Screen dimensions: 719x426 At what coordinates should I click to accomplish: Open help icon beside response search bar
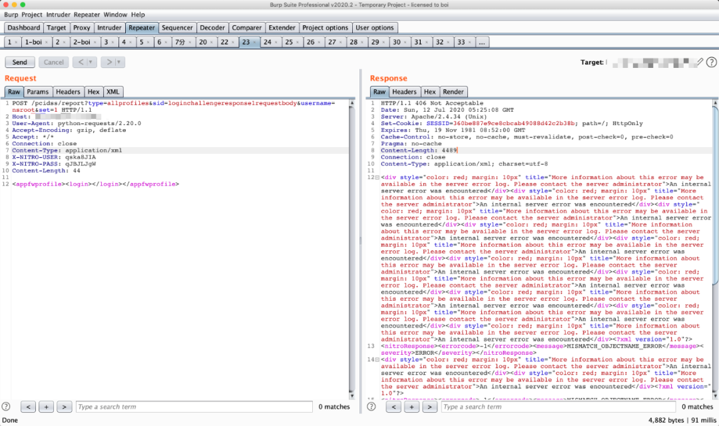pyautogui.click(x=371, y=406)
